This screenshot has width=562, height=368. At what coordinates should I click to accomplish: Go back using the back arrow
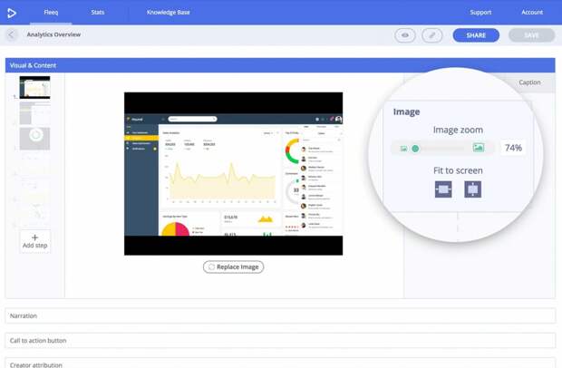pyautogui.click(x=12, y=35)
